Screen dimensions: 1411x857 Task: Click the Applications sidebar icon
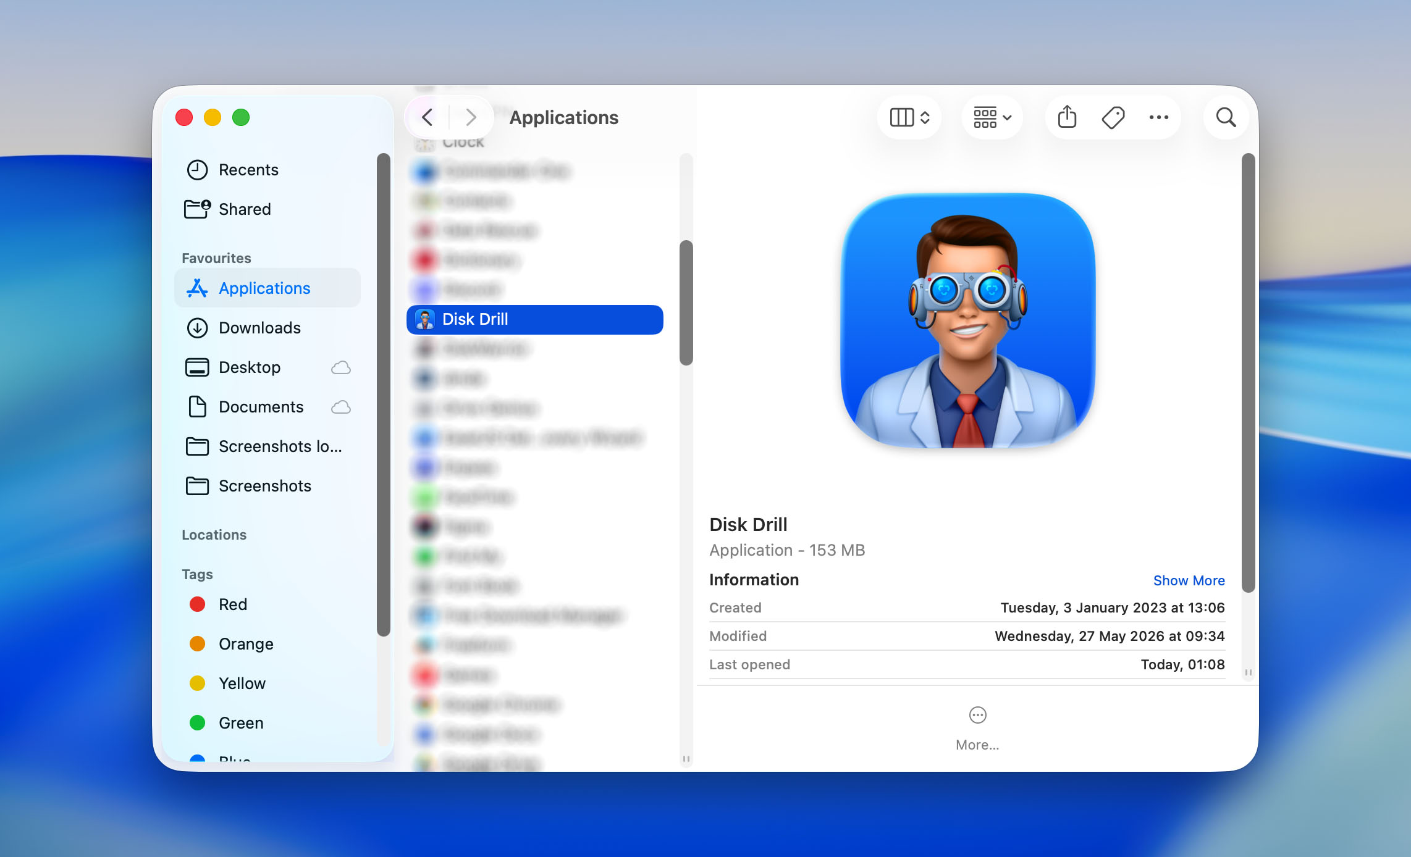pyautogui.click(x=197, y=288)
